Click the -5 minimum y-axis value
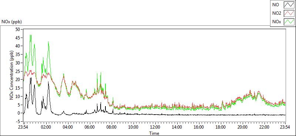 pyautogui.click(x=18, y=121)
